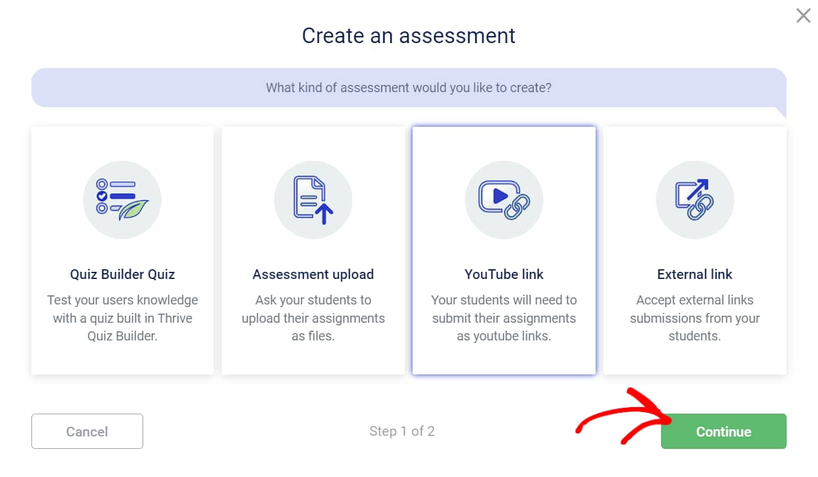
Task: Click the accept external links submissions description
Action: point(694,318)
